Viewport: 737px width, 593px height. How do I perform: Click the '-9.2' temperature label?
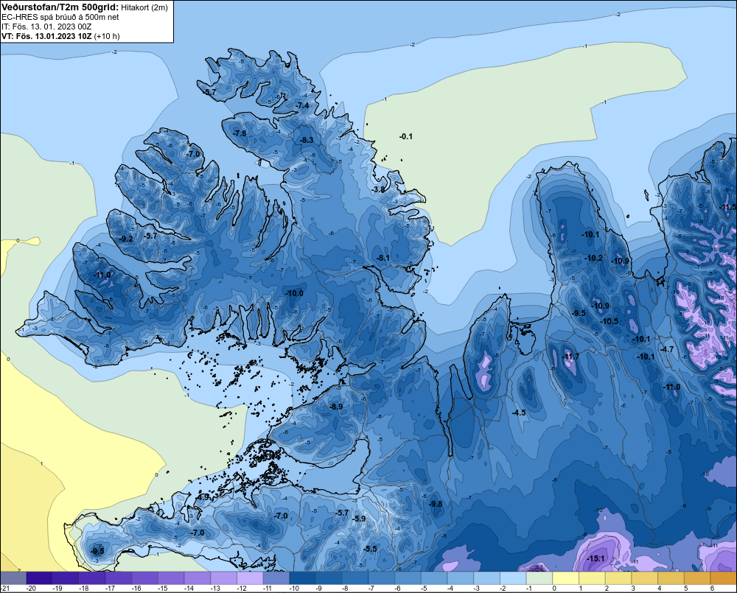click(126, 239)
